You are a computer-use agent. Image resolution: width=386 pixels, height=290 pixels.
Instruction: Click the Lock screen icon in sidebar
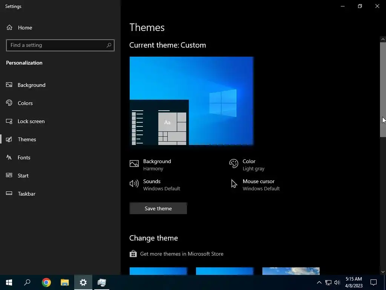9,121
